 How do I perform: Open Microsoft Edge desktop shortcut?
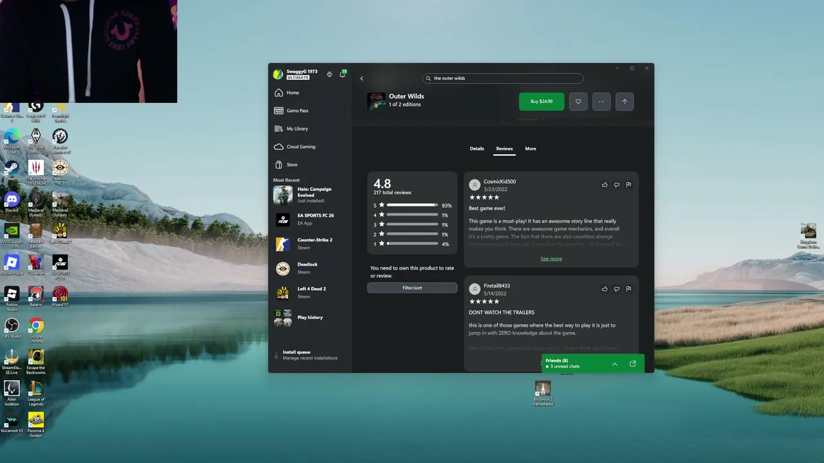(12, 140)
